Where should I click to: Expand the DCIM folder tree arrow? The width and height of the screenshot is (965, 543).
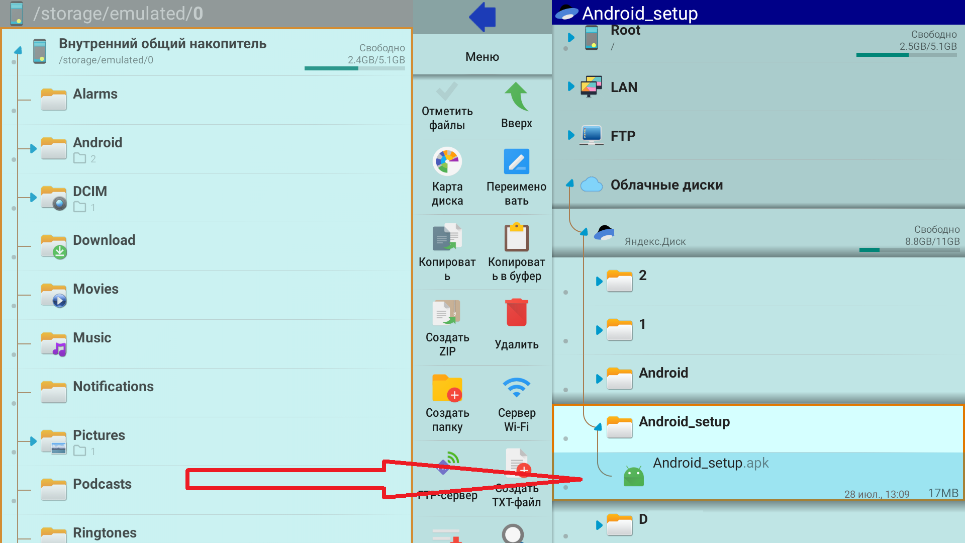33,198
